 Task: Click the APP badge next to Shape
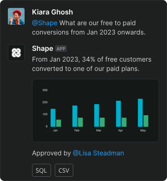click(x=61, y=49)
